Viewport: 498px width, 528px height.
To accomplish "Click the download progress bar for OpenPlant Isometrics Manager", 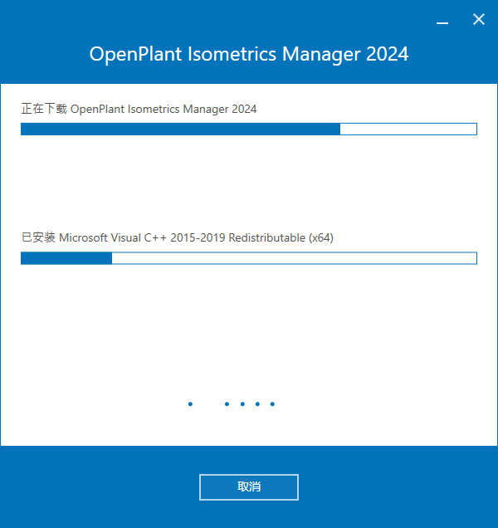I will (x=249, y=129).
